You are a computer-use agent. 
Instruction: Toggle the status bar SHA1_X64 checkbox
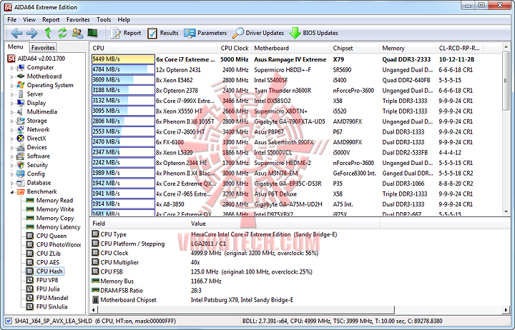[x=9, y=321]
